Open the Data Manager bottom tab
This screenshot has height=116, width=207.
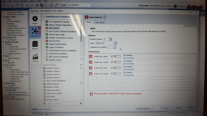pos(39,114)
